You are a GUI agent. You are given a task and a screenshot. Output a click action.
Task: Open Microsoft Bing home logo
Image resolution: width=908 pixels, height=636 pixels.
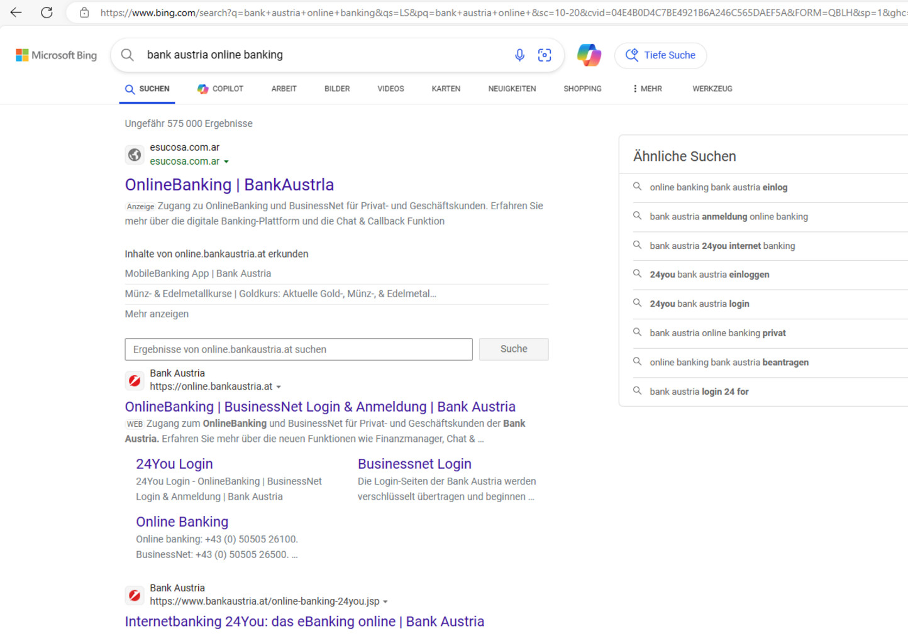click(x=57, y=55)
